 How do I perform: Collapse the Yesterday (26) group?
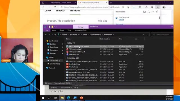66,58
